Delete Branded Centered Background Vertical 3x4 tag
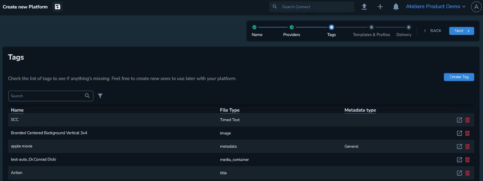 coord(467,133)
